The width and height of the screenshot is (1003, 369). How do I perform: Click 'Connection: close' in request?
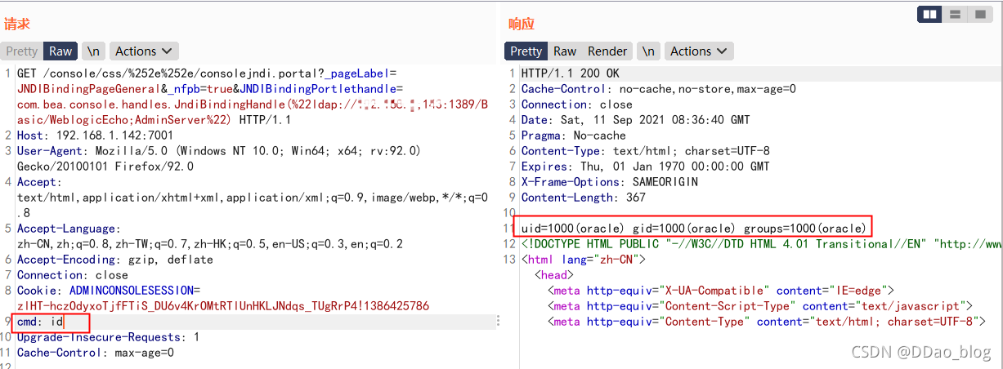click(73, 275)
